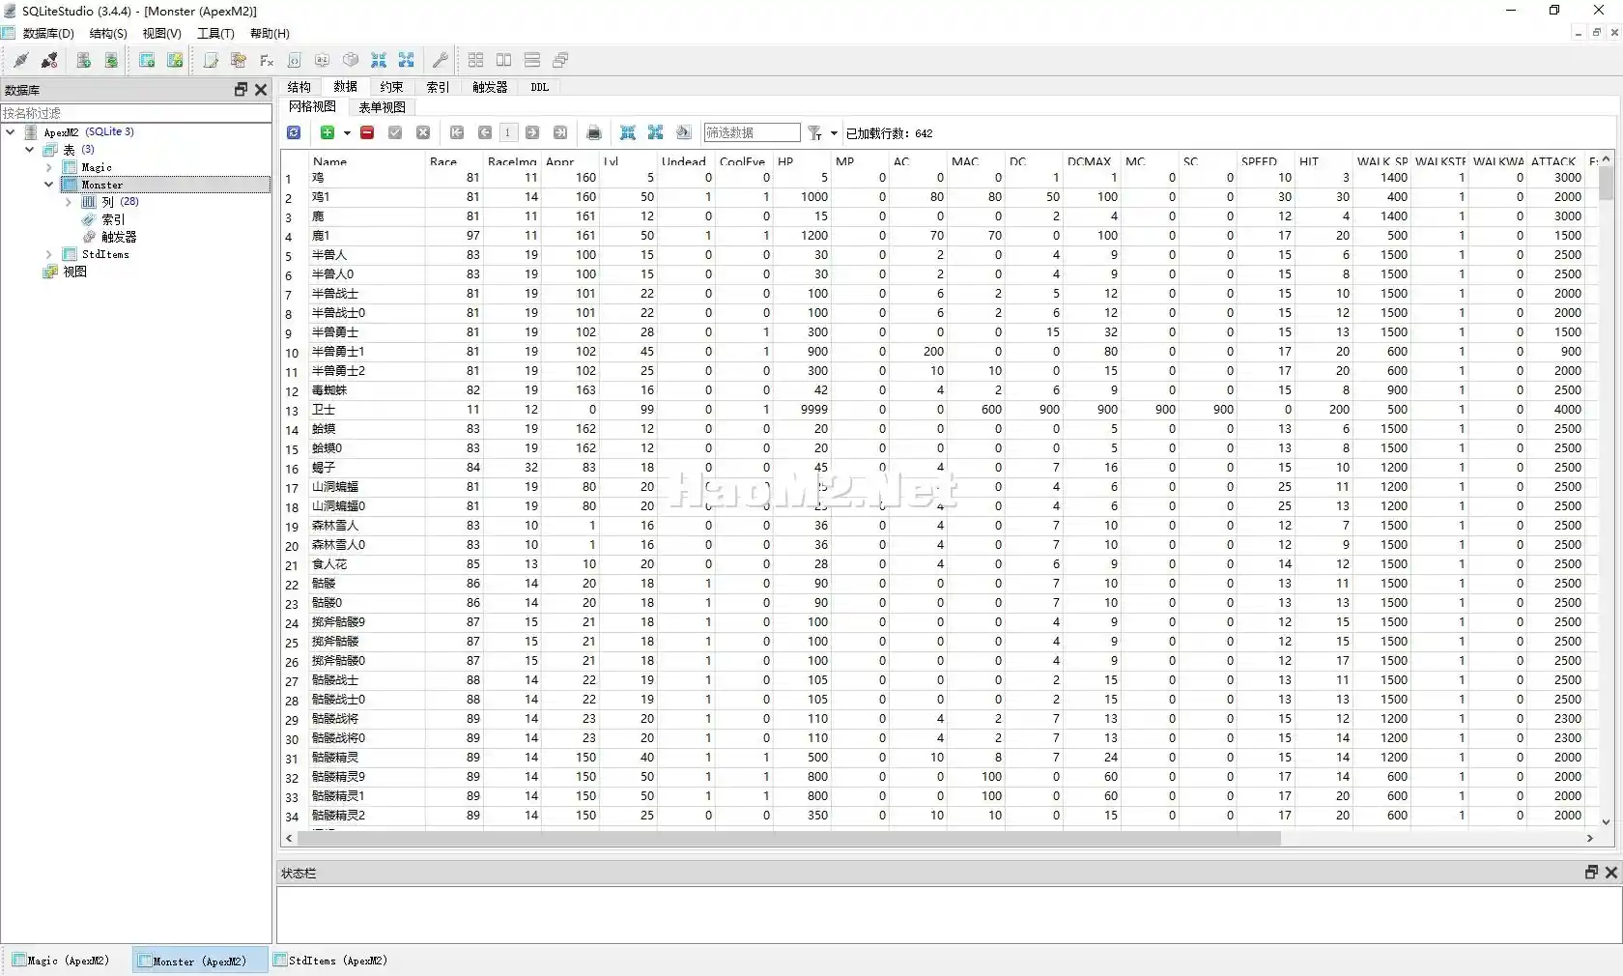1623x976 pixels.
Task: Open SQL editor icon
Action: (211, 60)
